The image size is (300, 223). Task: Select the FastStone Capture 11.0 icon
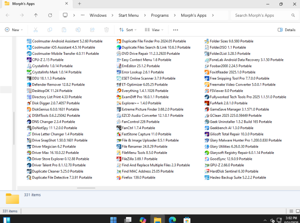pyautogui.click(x=119, y=134)
